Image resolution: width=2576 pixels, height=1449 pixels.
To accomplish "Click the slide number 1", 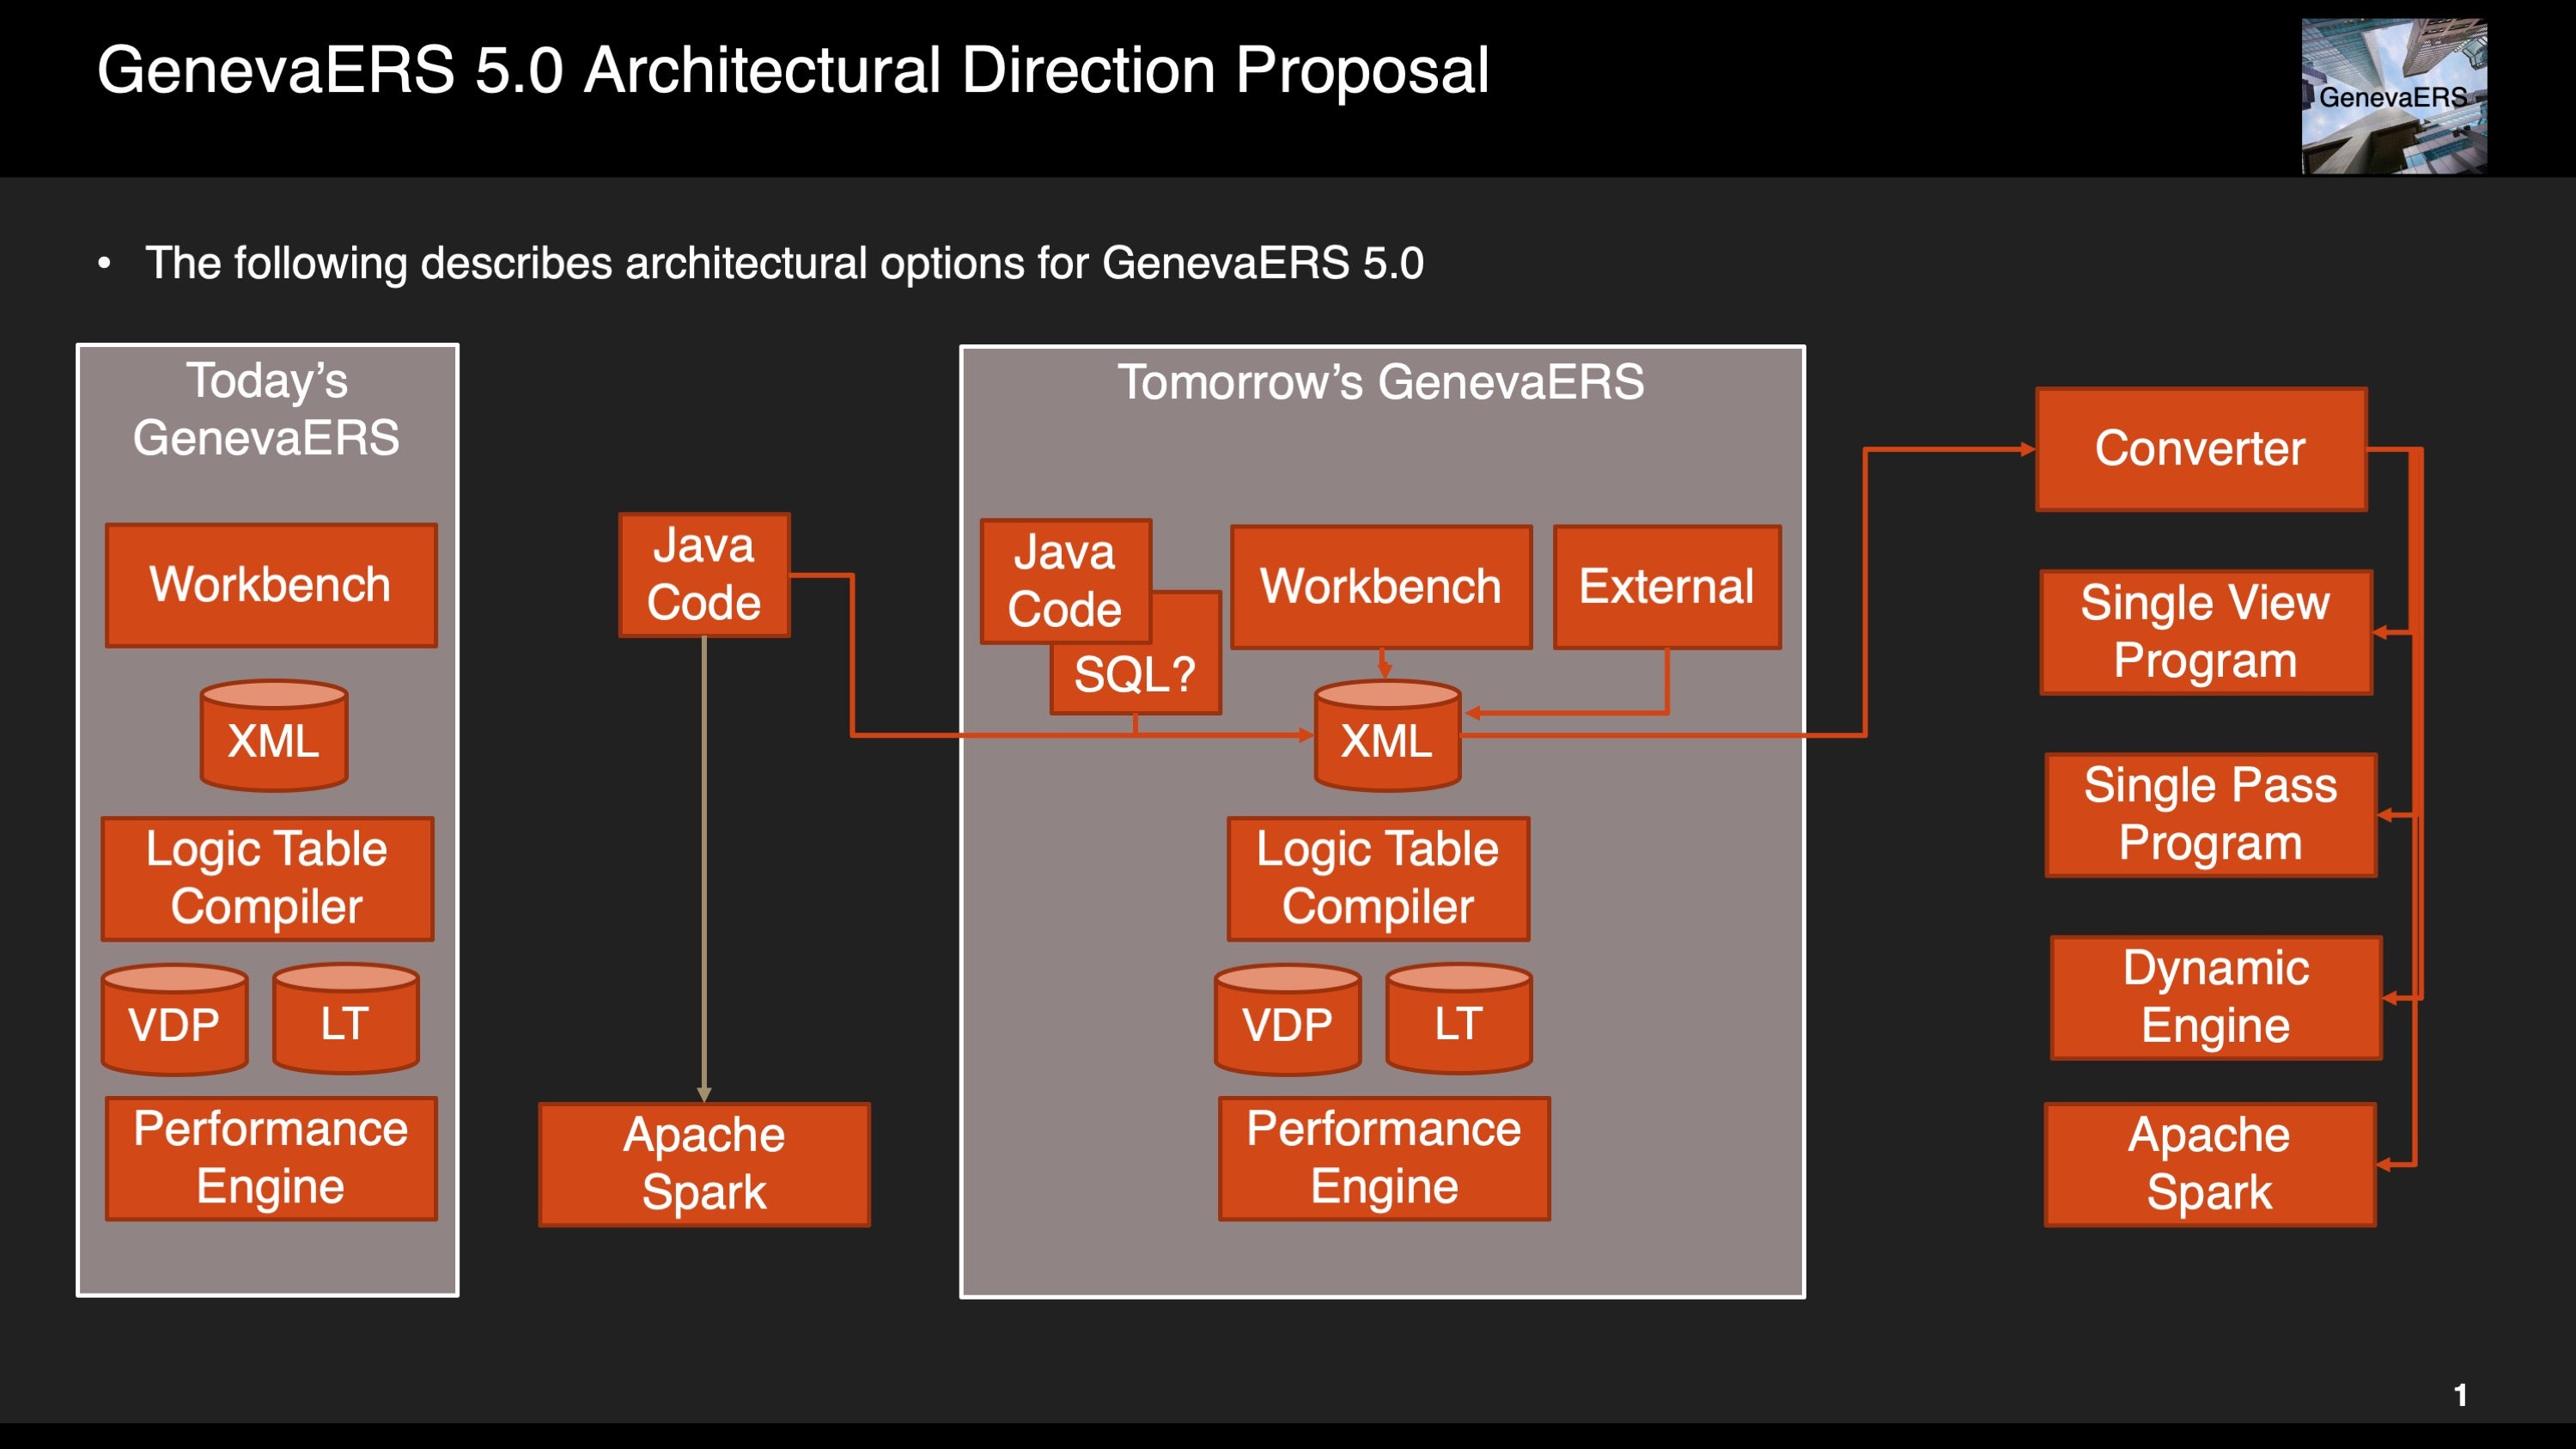I will tap(2461, 1395).
